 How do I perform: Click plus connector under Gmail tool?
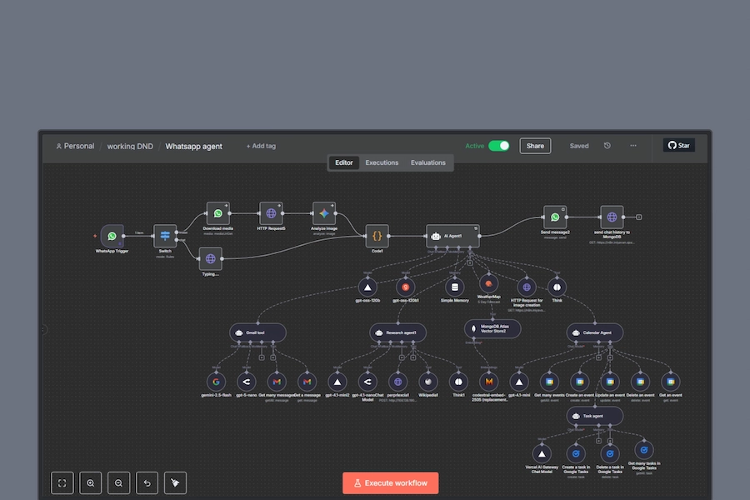coord(262,357)
